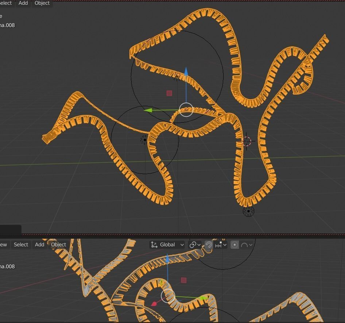
Task: Open the Add menu in the upper viewport header
Action: (x=23, y=3)
